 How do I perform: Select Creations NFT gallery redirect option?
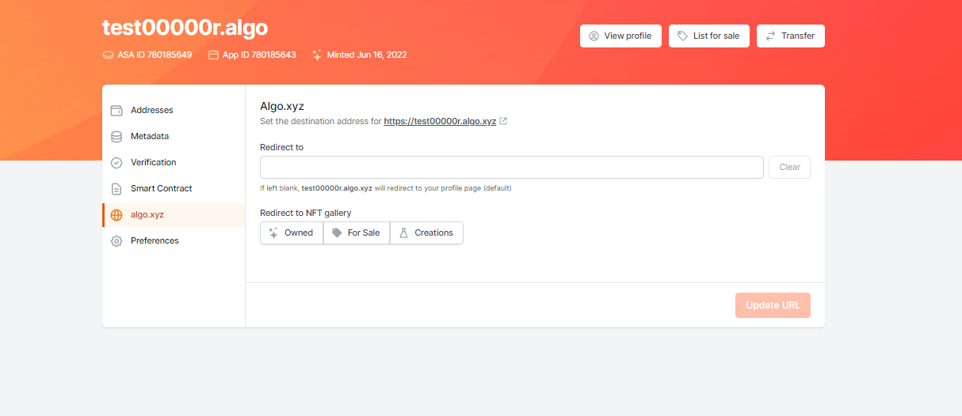point(426,233)
